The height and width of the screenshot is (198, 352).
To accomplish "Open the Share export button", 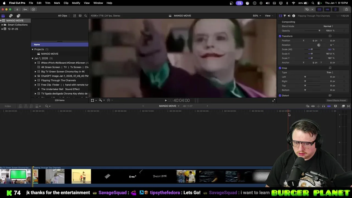I will [346, 9].
